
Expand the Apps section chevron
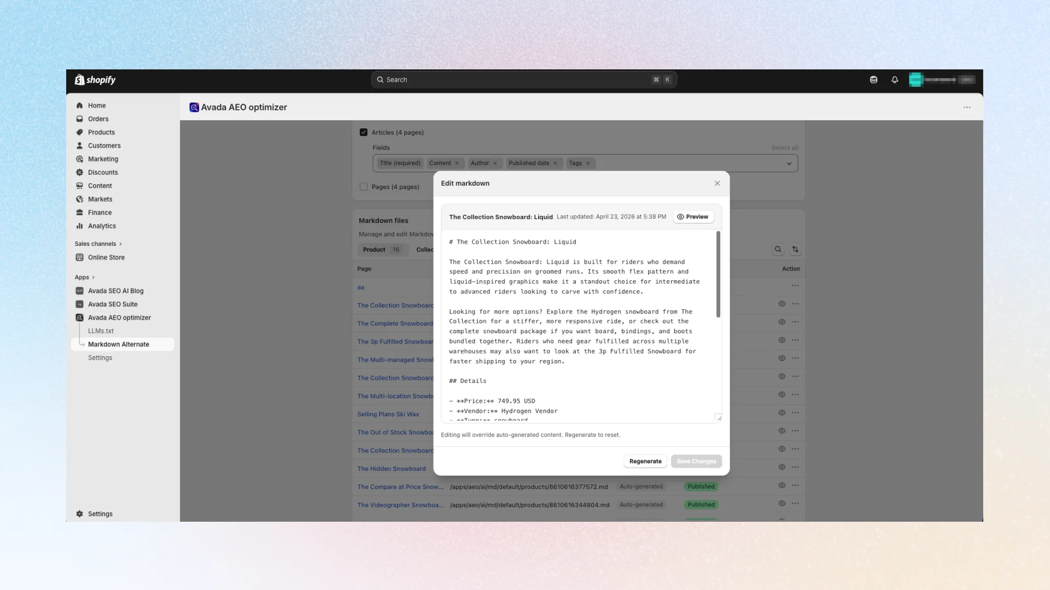coord(94,278)
